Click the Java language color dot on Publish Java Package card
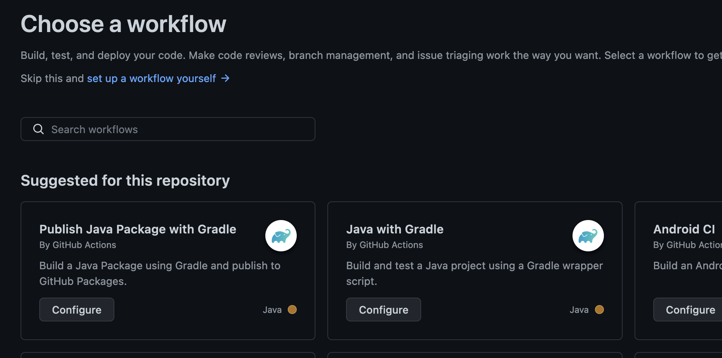This screenshot has height=358, width=722. (292, 310)
